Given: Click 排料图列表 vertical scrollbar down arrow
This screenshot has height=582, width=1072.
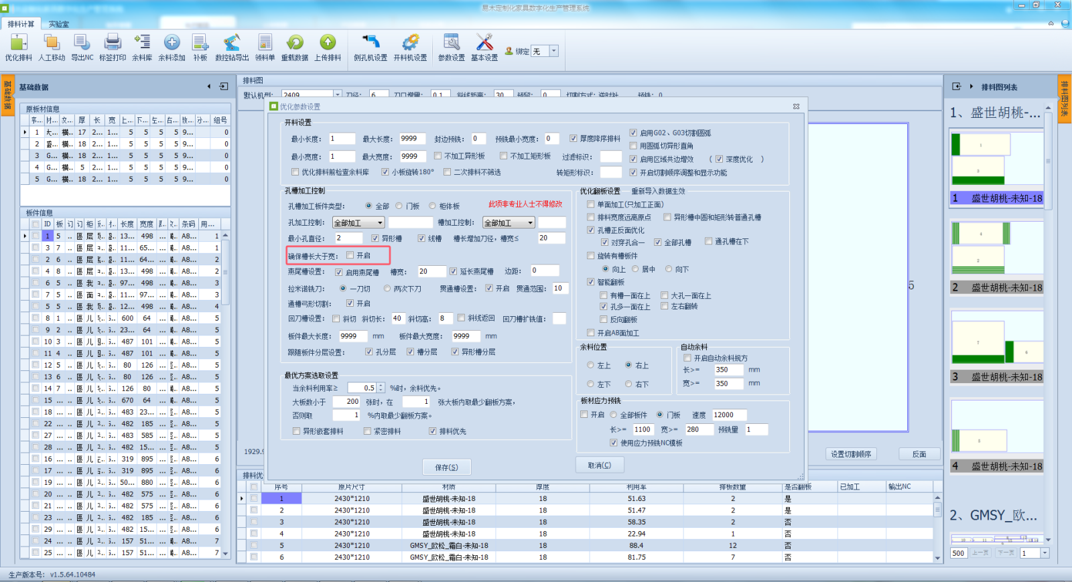Looking at the screenshot, I should 1049,540.
